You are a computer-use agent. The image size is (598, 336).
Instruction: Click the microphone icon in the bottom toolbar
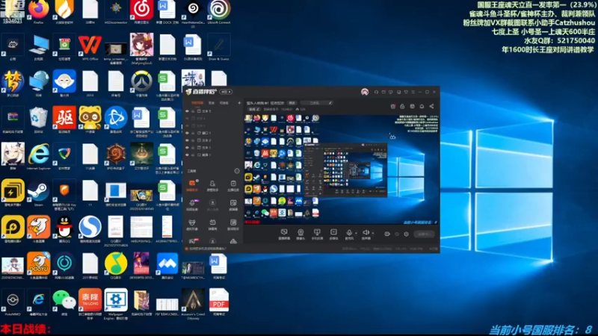coord(349,234)
